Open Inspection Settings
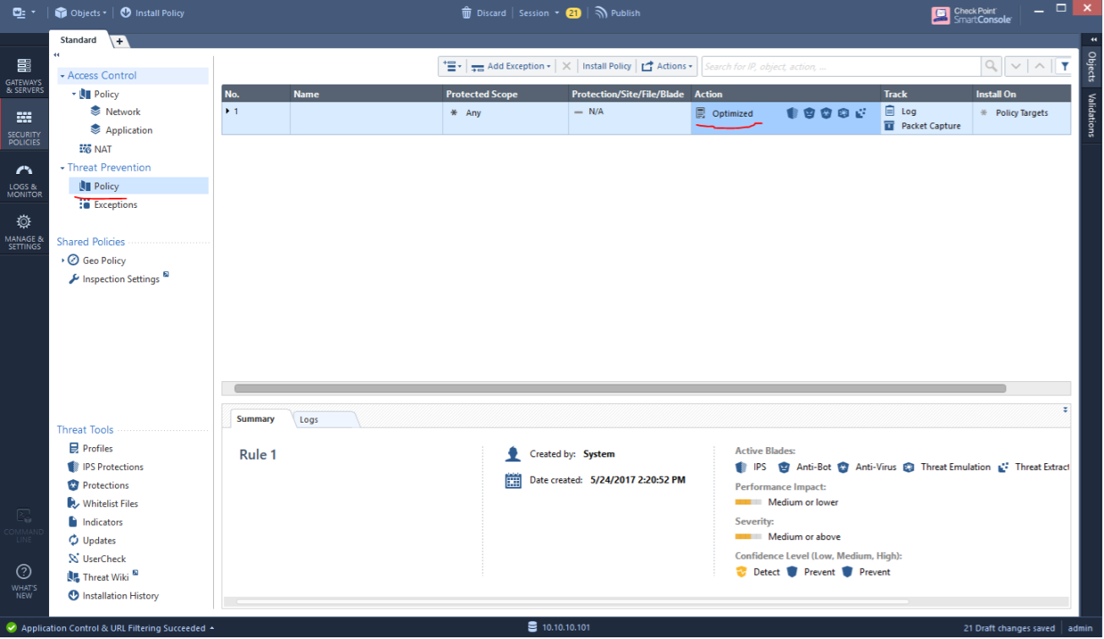The image size is (1104, 639). click(x=118, y=279)
